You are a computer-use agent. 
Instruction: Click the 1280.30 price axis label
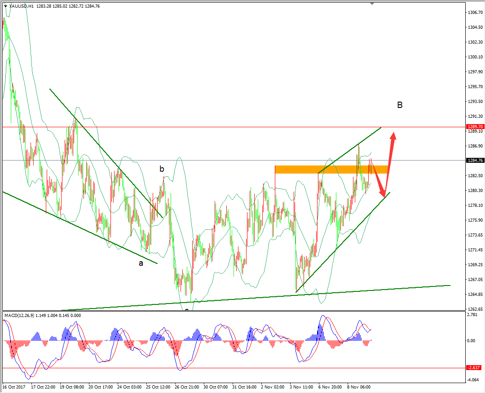tap(476, 191)
